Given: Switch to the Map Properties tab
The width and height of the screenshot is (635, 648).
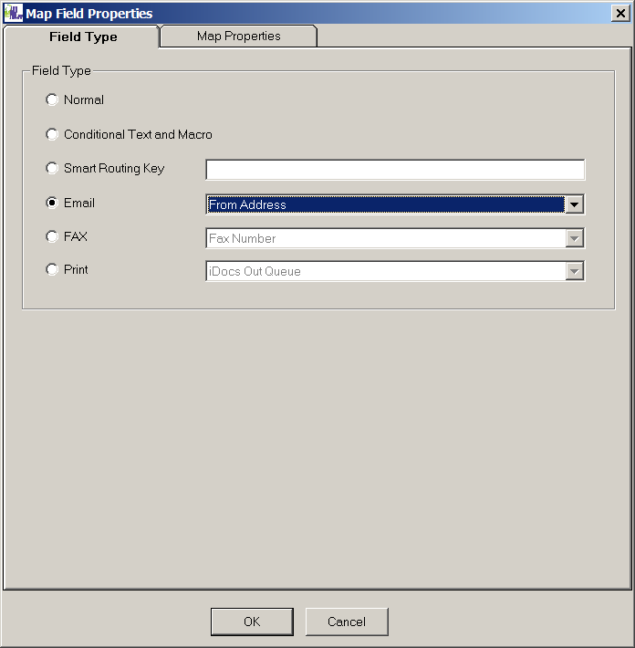Looking at the screenshot, I should 238,37.
